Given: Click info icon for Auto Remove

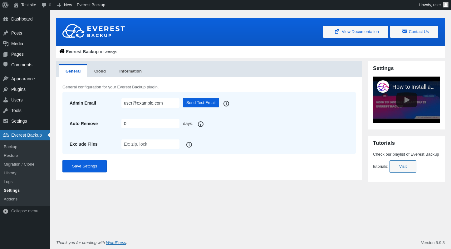Looking at the screenshot, I should coord(201,124).
